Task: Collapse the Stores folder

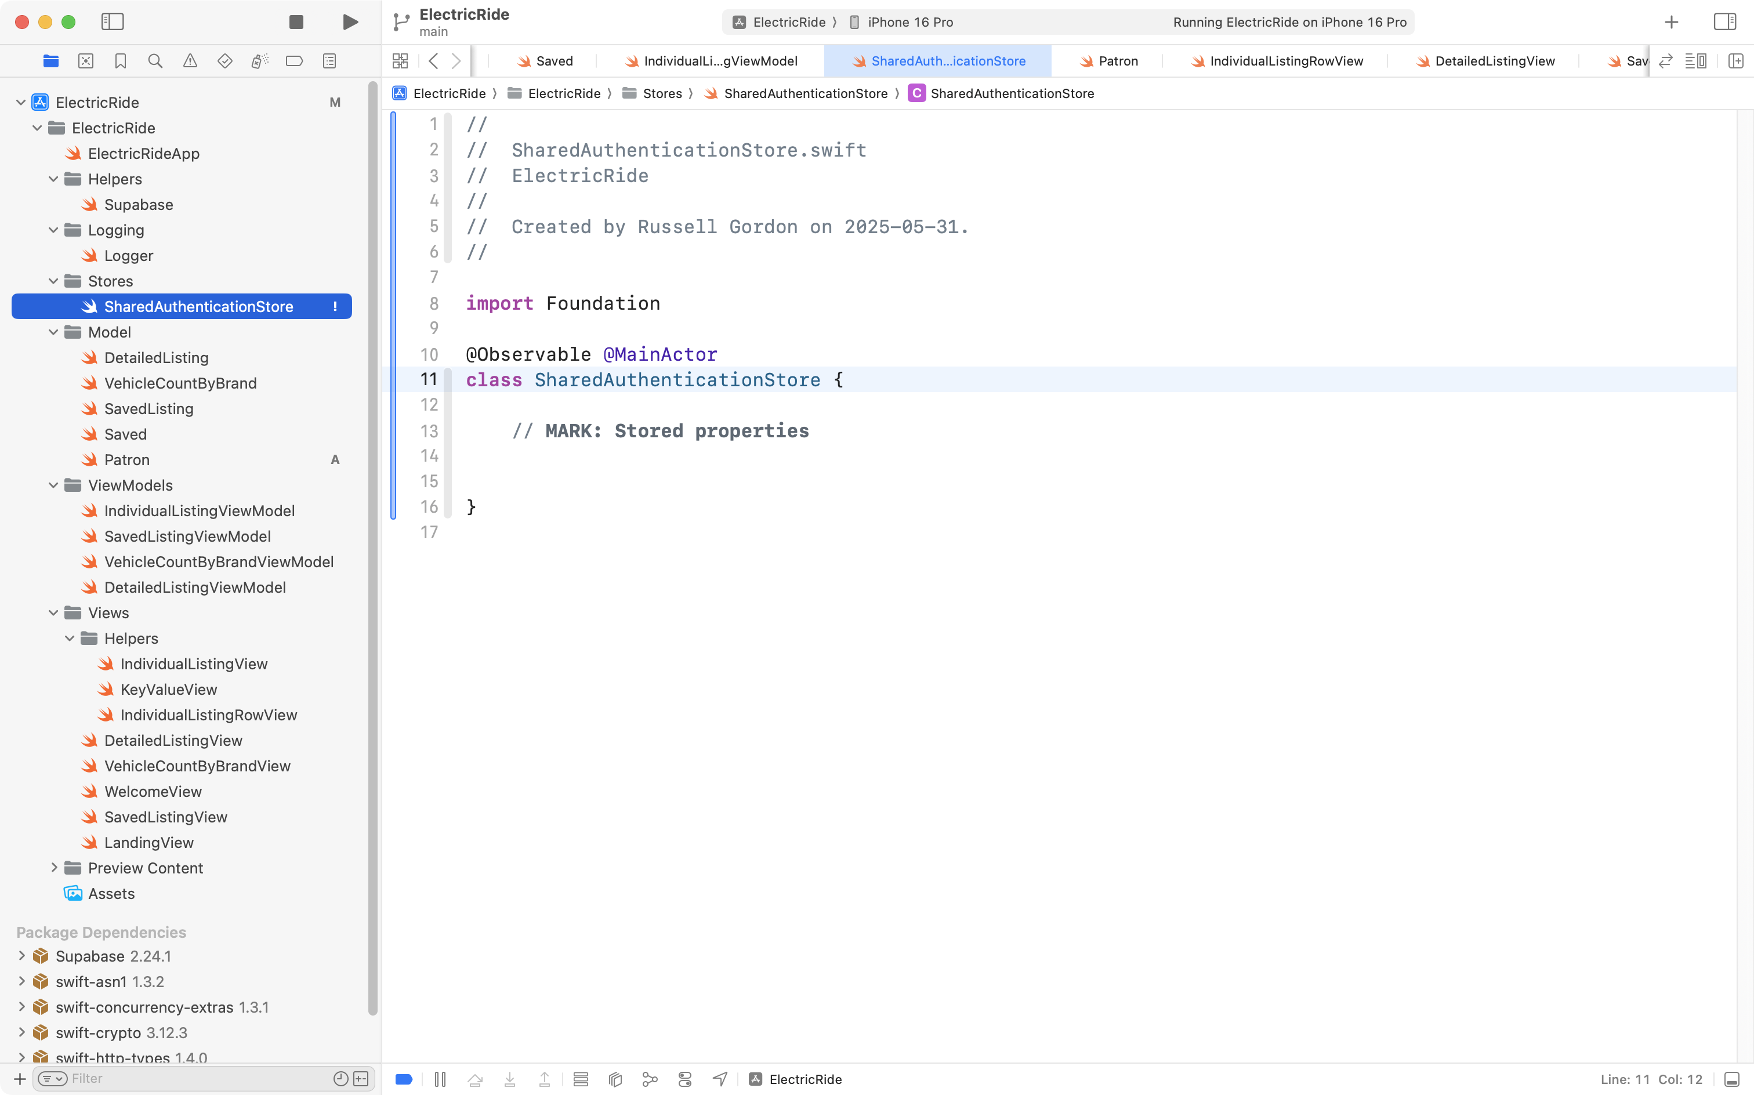Action: point(53,281)
